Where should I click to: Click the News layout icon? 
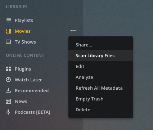8,101
